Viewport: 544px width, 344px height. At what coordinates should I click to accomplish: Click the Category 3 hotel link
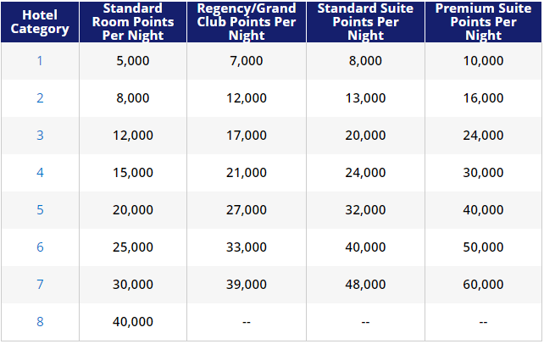[x=40, y=136]
